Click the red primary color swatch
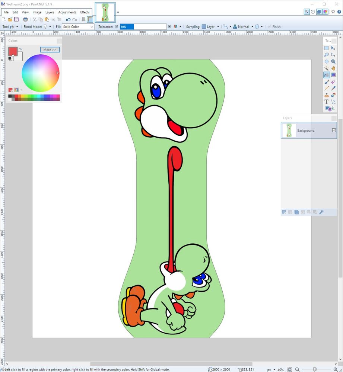Screen dimensions: 343x372 (x=13, y=51)
